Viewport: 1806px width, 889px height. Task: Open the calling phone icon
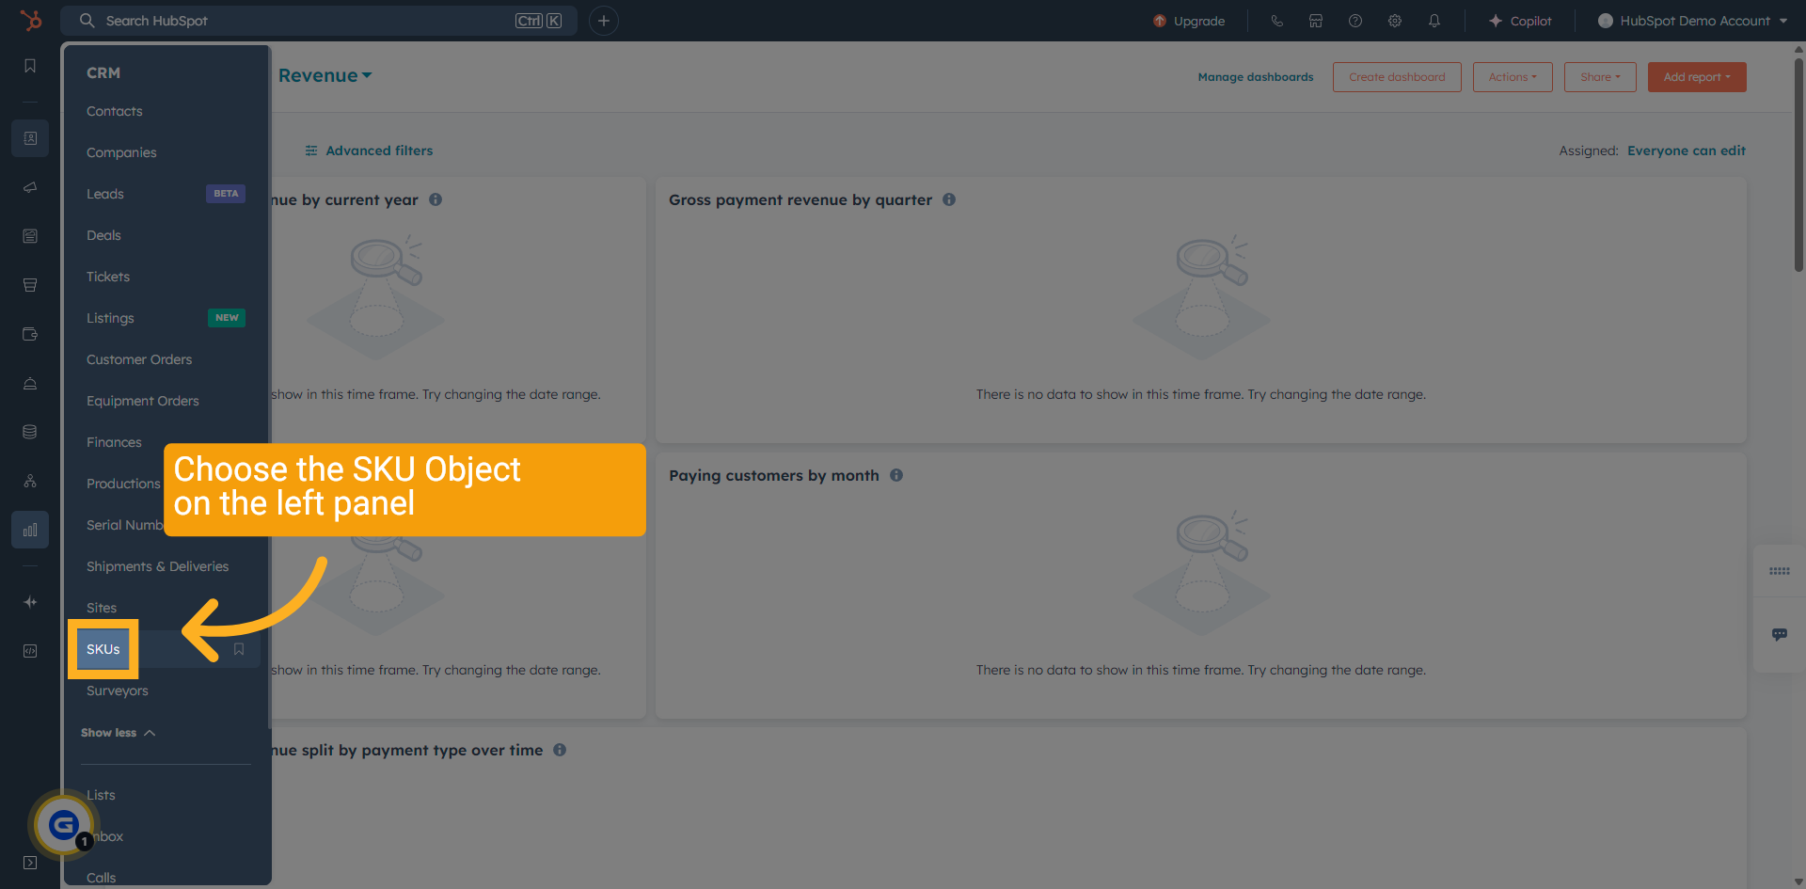[1276, 21]
